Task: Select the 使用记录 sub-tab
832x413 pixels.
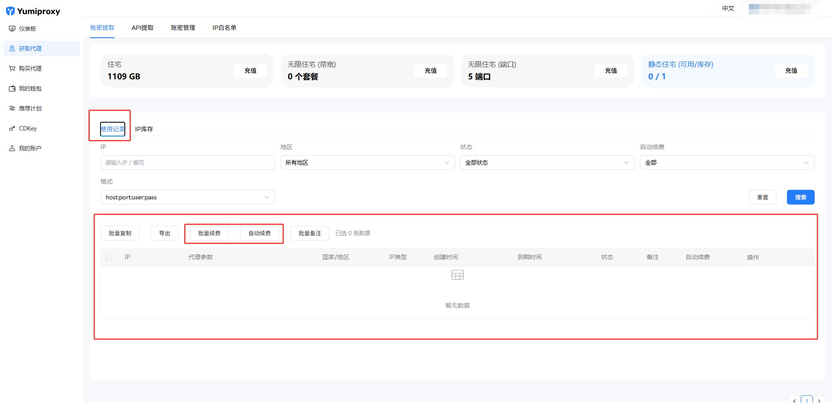Action: tap(113, 129)
